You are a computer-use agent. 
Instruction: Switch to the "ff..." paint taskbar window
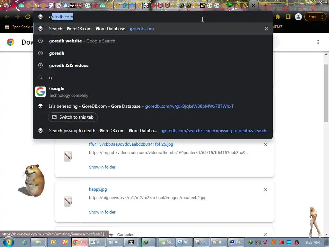pyautogui.click(x=219, y=242)
